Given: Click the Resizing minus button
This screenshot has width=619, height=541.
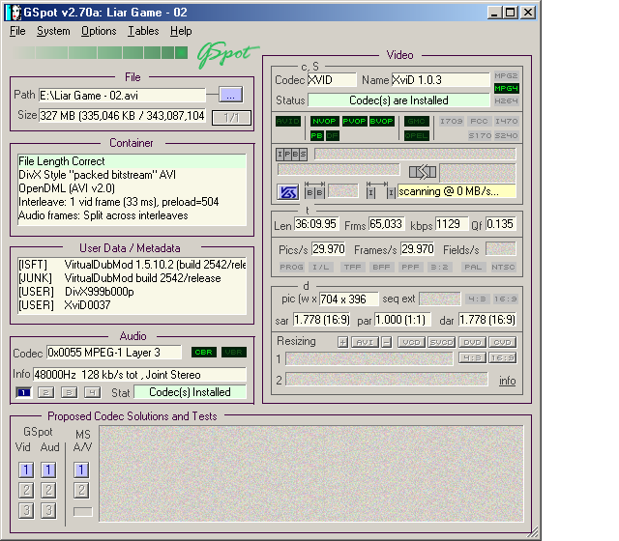Looking at the screenshot, I should tap(387, 342).
